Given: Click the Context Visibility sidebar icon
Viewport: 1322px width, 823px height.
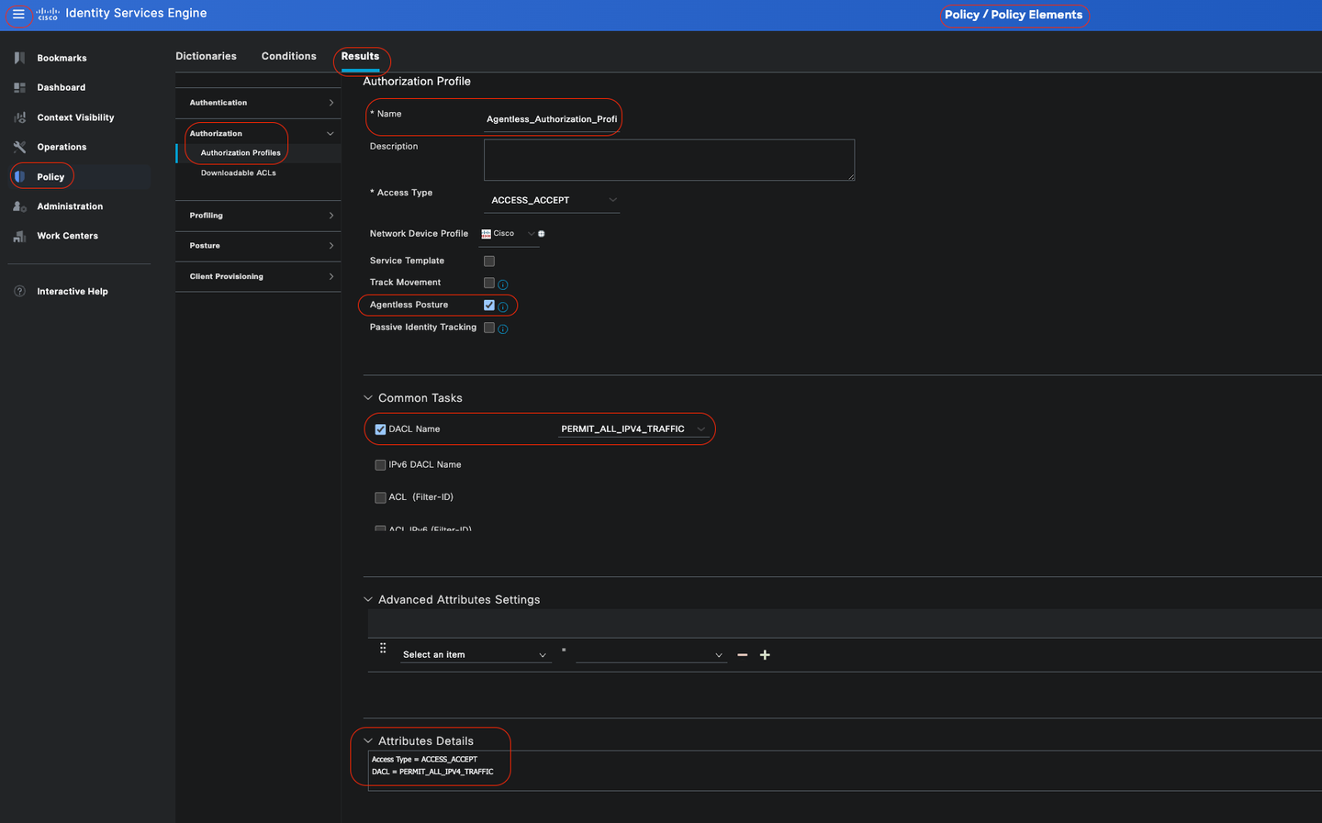Looking at the screenshot, I should [x=19, y=117].
